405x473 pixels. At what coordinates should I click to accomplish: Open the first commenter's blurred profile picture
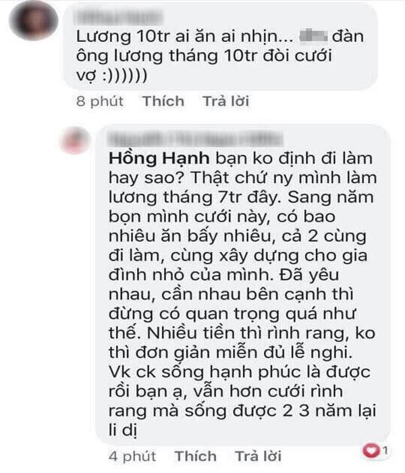pos(33,20)
